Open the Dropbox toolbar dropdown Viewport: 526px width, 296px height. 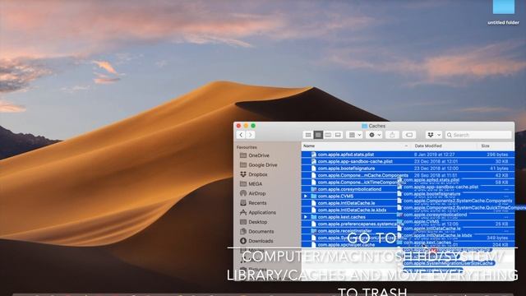434,135
